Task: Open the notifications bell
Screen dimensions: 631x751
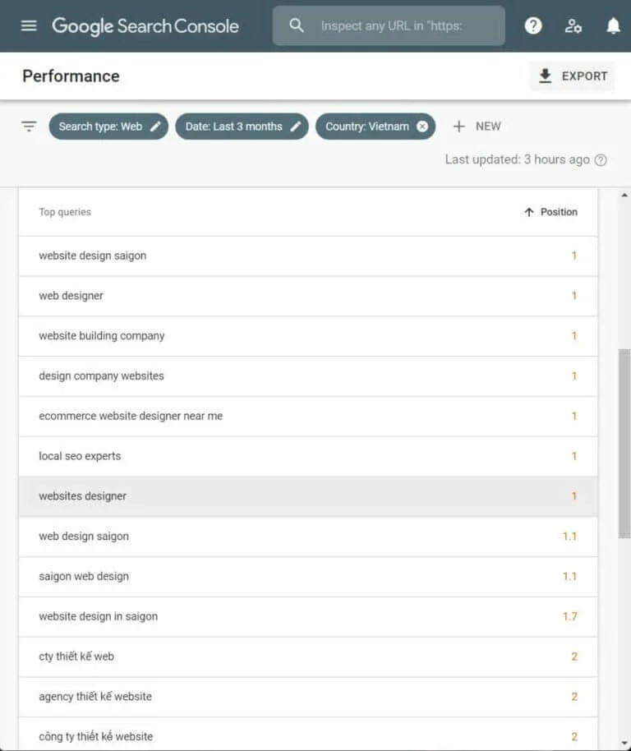Action: pos(613,25)
